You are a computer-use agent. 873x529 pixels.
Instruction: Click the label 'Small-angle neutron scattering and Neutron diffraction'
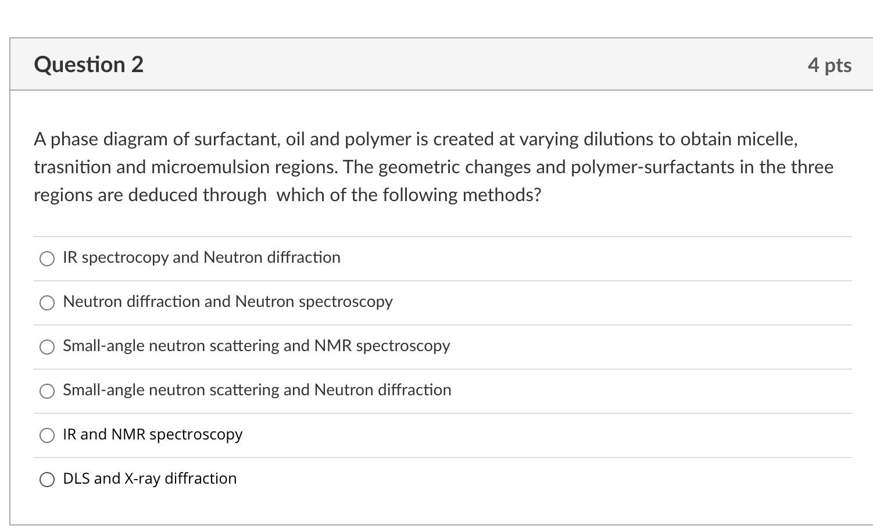pyautogui.click(x=257, y=390)
